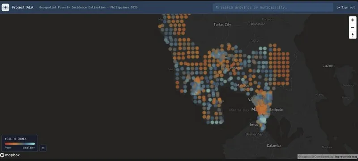This screenshot has width=358, height=161.
Task: Open the map icon button beside legend
Action: click(x=43, y=148)
